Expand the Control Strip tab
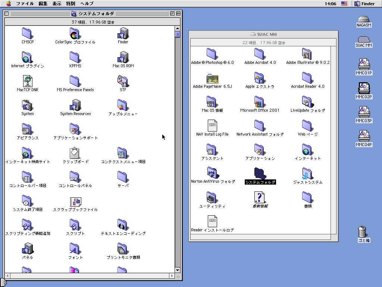The height and width of the screenshot is (287, 382). click(3, 283)
